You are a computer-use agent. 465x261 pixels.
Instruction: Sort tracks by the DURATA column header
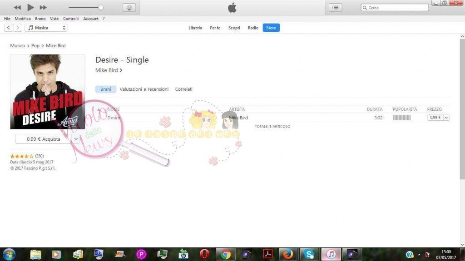(375, 109)
